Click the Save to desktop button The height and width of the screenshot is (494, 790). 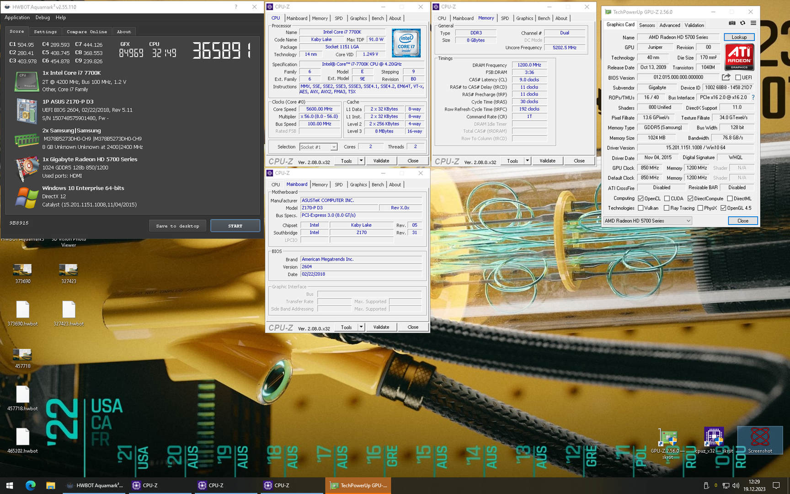177,226
